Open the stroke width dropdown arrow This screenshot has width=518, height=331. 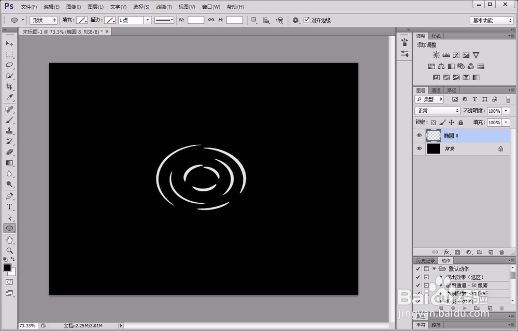coord(148,20)
